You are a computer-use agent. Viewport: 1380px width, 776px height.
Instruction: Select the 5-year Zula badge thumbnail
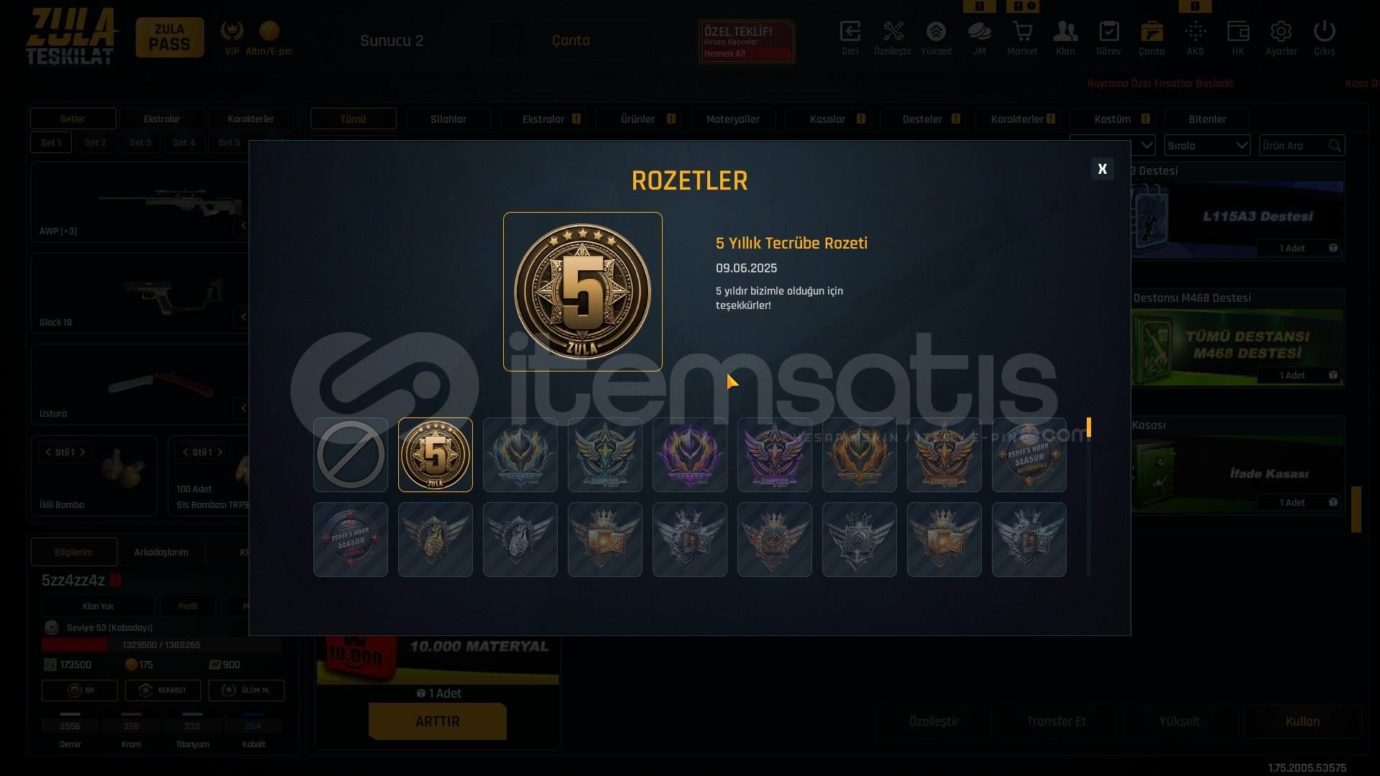click(436, 455)
